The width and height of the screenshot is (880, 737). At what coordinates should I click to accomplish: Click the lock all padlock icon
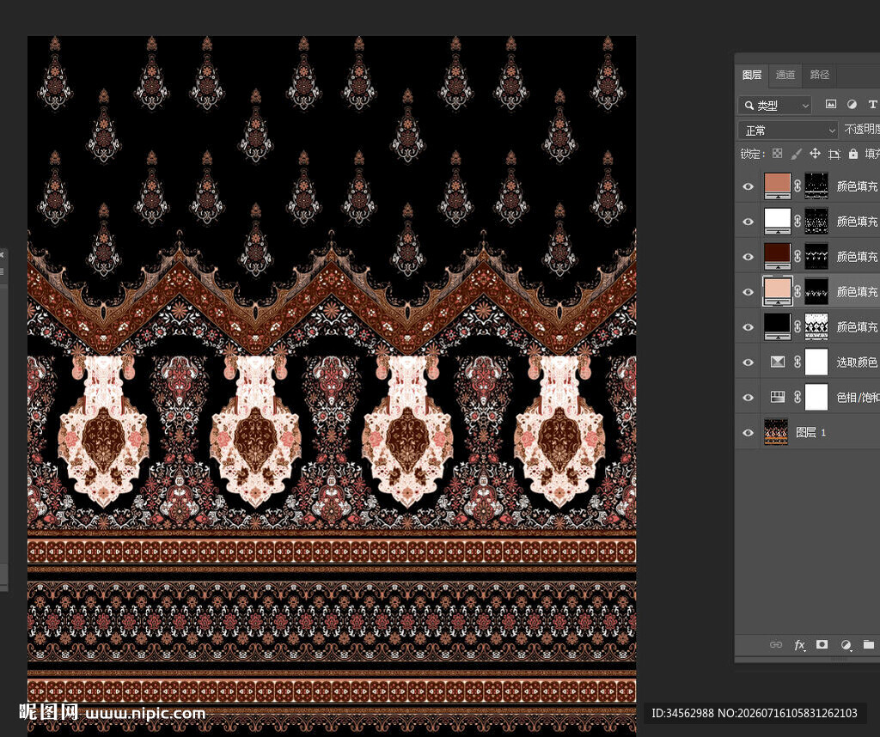click(853, 154)
